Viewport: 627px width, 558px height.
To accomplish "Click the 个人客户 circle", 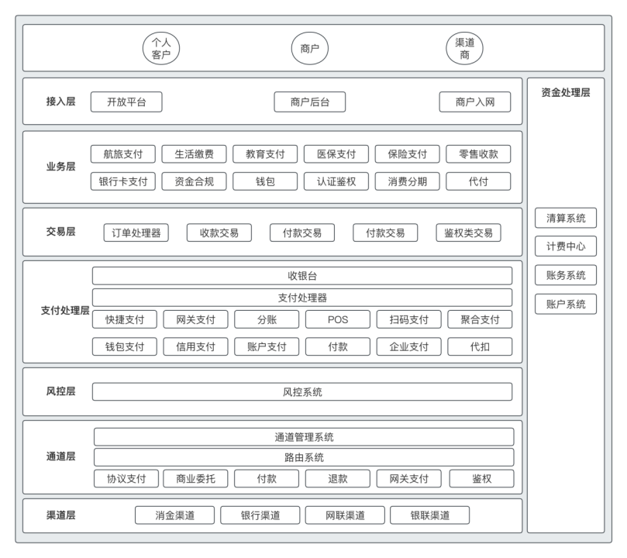I will click(161, 48).
